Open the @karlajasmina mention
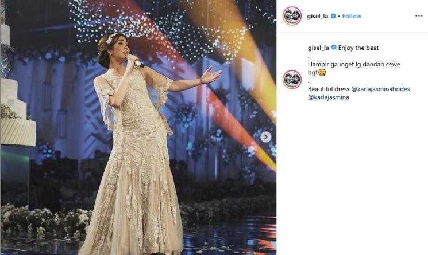428x255 pixels. [x=329, y=97]
